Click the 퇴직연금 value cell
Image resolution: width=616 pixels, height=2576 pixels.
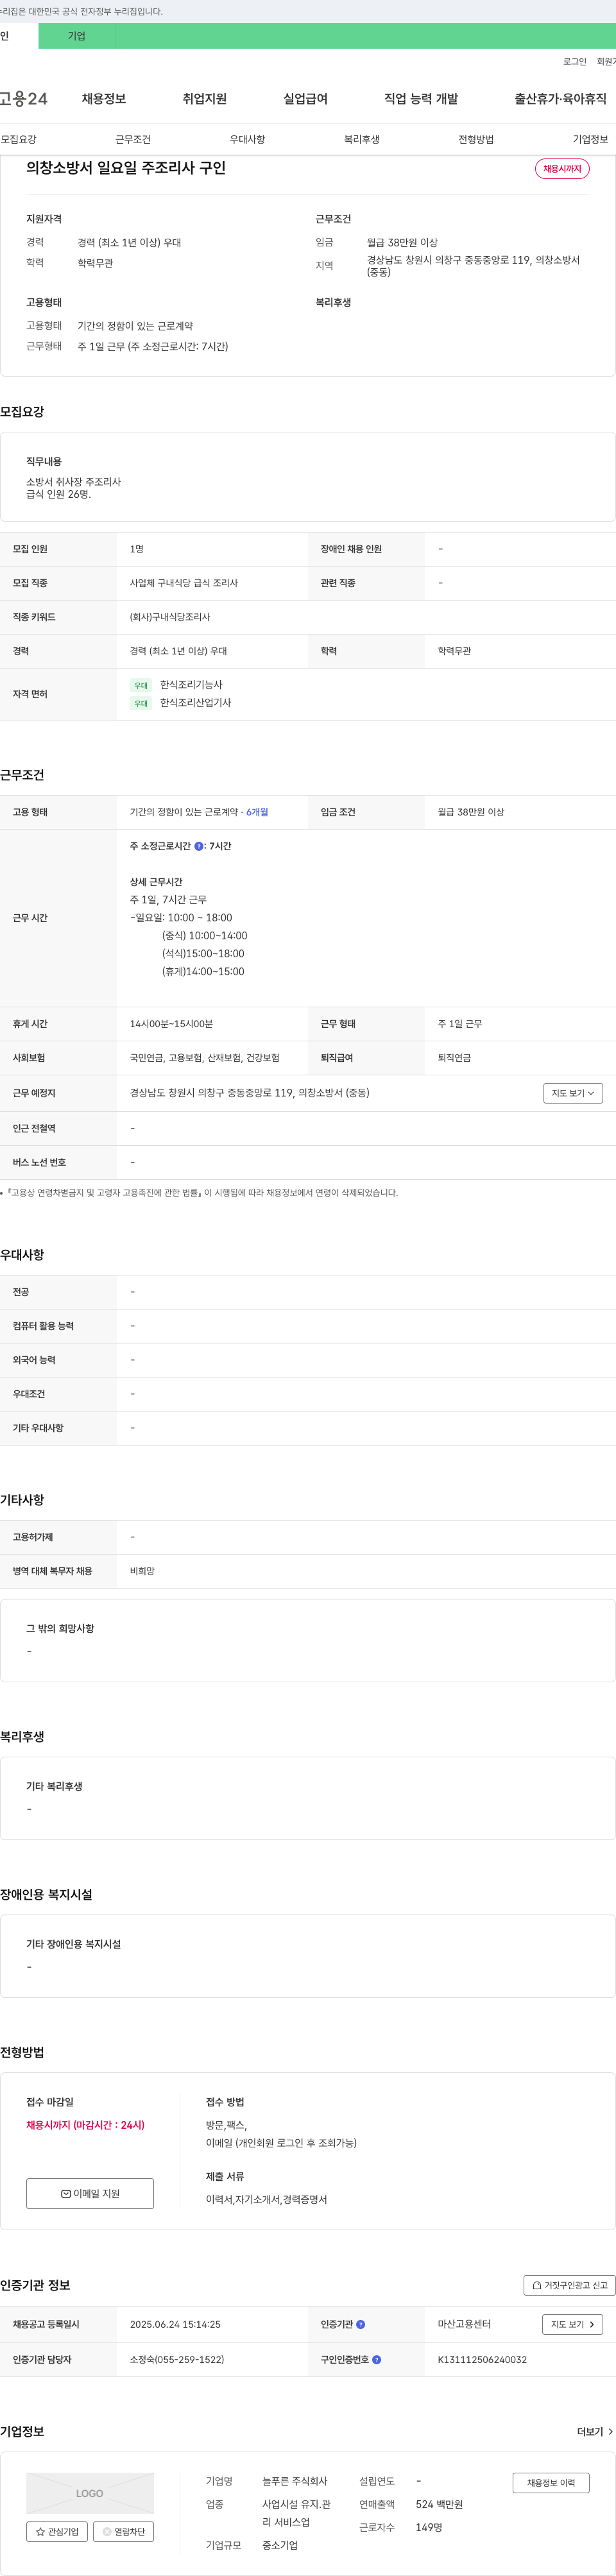coord(454,1057)
